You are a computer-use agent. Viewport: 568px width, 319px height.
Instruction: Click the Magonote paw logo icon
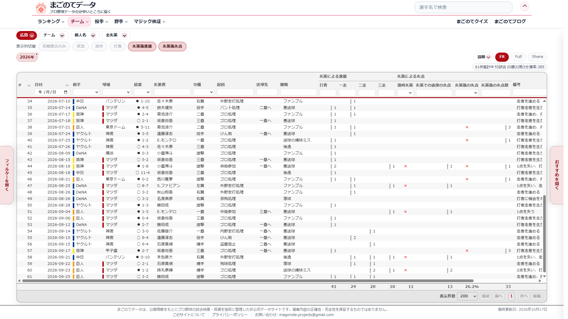(41, 8)
